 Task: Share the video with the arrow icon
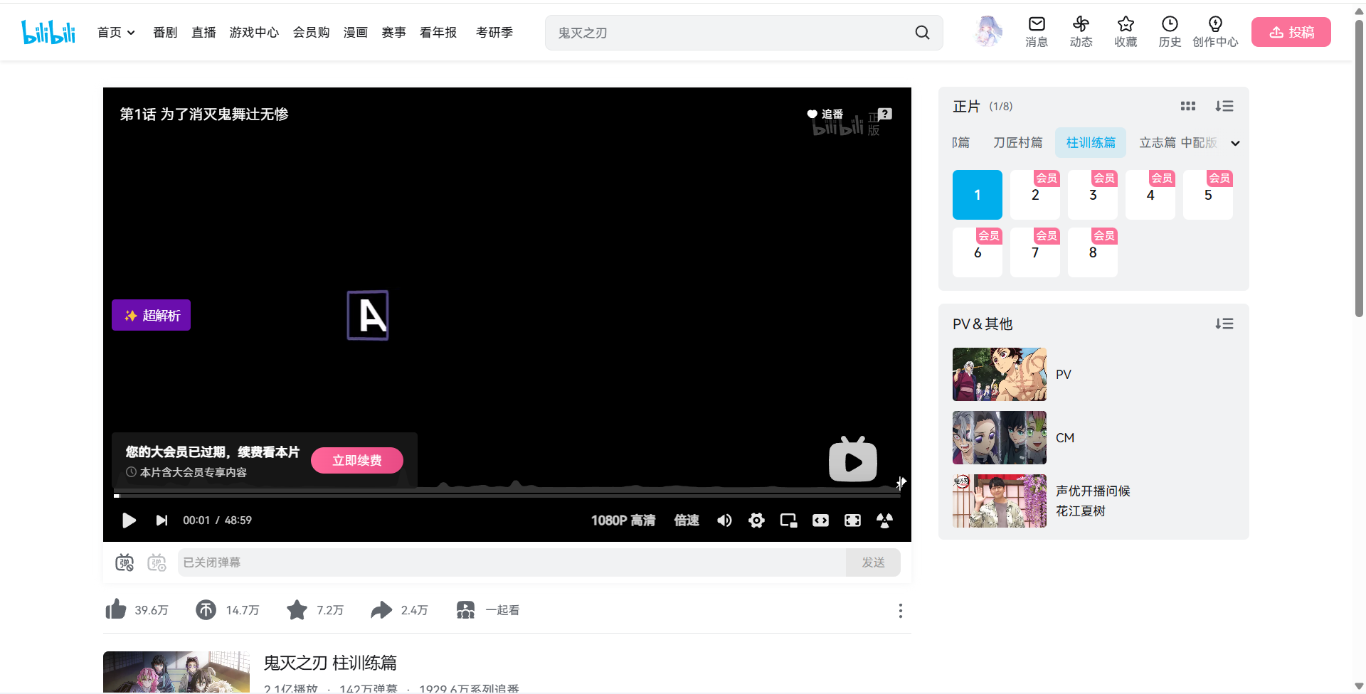pyautogui.click(x=381, y=609)
